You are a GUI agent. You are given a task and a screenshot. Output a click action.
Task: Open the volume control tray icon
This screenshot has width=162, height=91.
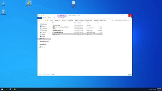(x=155, y=89)
